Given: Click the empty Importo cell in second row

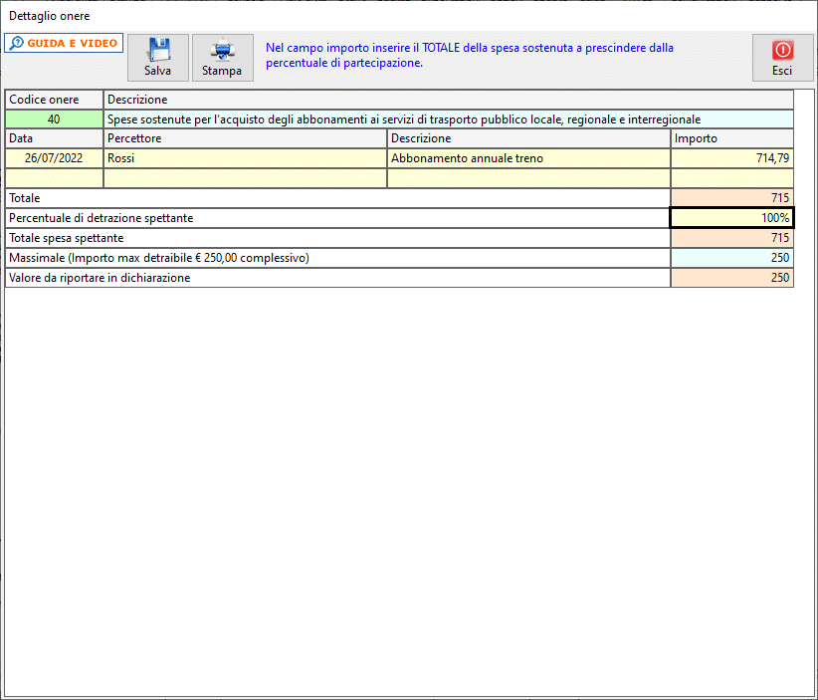Looking at the screenshot, I should (732, 178).
